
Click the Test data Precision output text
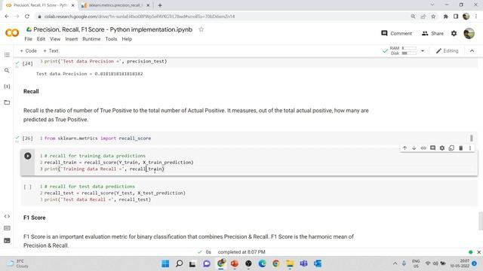[90, 74]
